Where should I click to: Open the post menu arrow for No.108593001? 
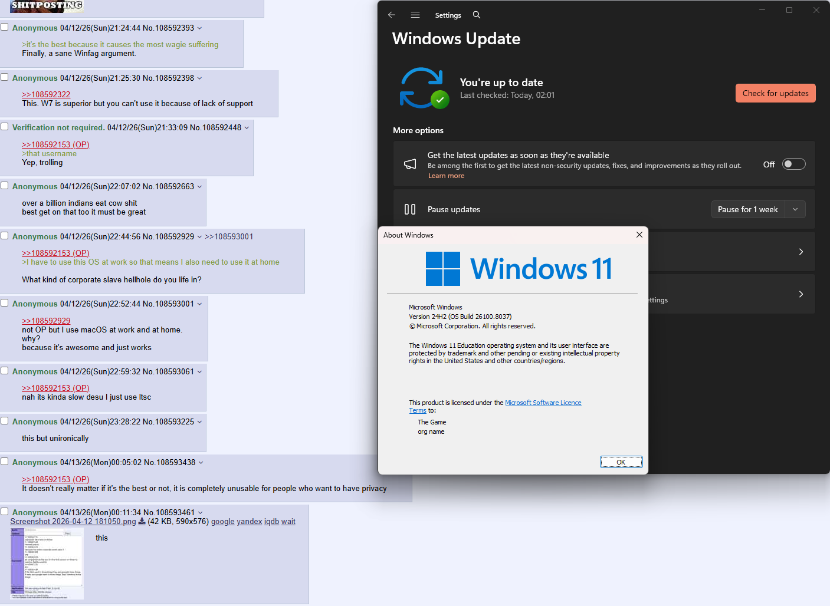point(199,304)
